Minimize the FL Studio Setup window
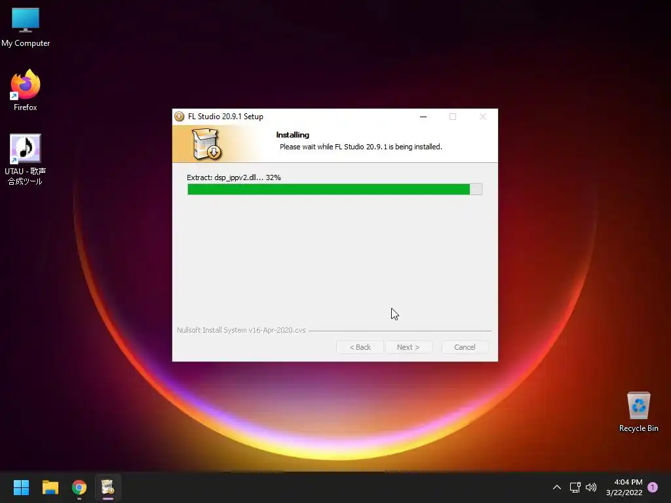 pos(423,117)
